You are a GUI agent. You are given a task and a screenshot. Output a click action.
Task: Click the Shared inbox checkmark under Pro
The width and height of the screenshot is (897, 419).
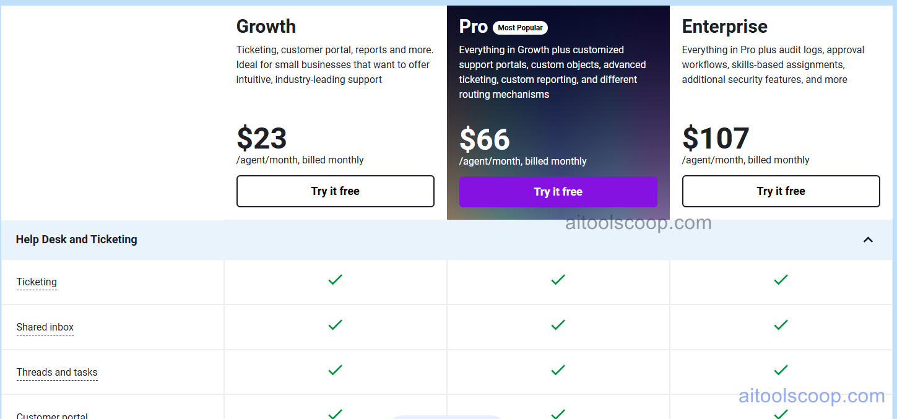558,325
